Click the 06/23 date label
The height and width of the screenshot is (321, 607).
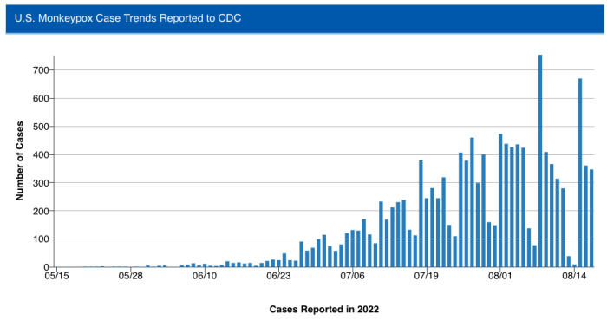click(x=278, y=276)
